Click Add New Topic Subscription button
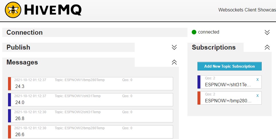 click(x=229, y=66)
